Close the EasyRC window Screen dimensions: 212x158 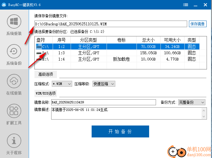tap(205, 5)
